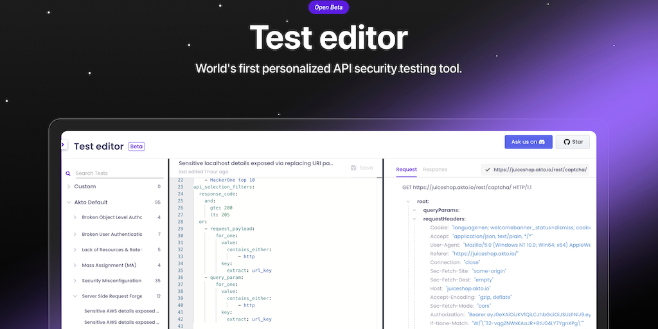Click code line 22 HackerOne top 10

point(229,180)
